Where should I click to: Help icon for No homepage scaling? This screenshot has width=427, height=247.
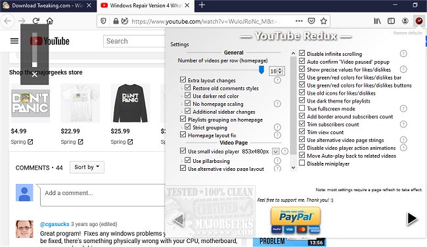tap(277, 104)
